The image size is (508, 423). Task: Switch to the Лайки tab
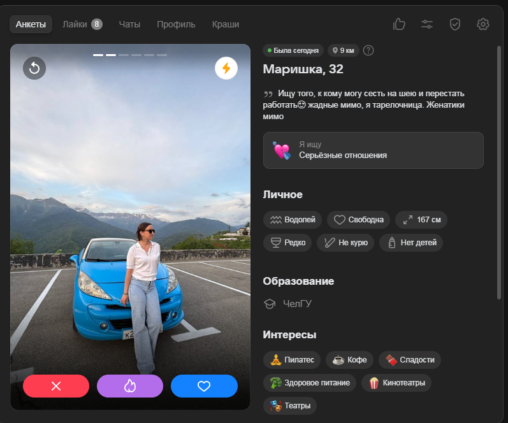[82, 24]
